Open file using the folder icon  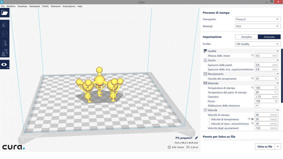tap(5, 13)
